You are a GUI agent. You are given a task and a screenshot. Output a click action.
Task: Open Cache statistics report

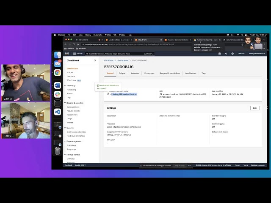click(x=73, y=107)
